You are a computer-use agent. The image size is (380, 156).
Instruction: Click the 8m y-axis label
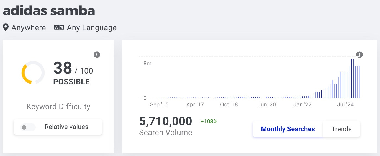[x=147, y=64]
